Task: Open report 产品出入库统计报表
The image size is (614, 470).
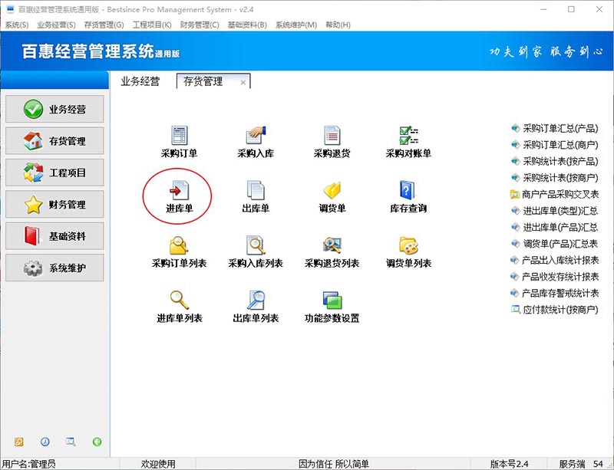Action: 554,260
